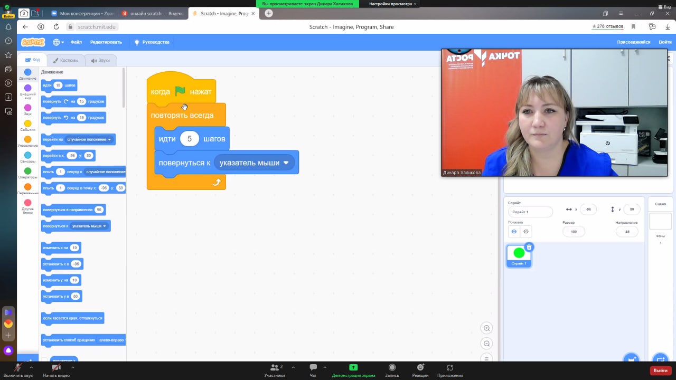Click the scratch.mit.edu address field
The height and width of the screenshot is (380, 676).
pos(96,27)
